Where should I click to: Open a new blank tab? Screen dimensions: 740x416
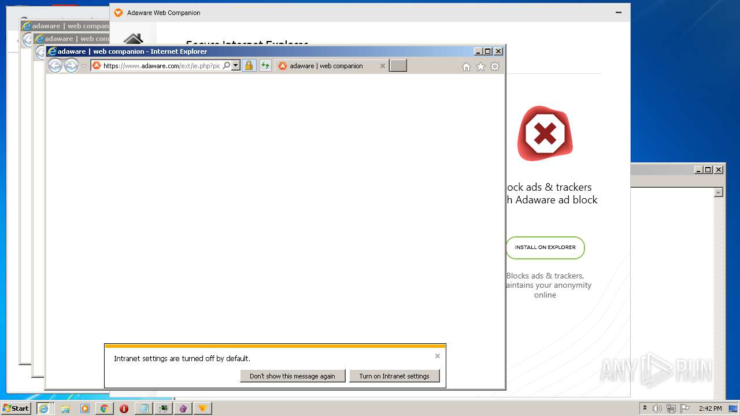coord(398,65)
